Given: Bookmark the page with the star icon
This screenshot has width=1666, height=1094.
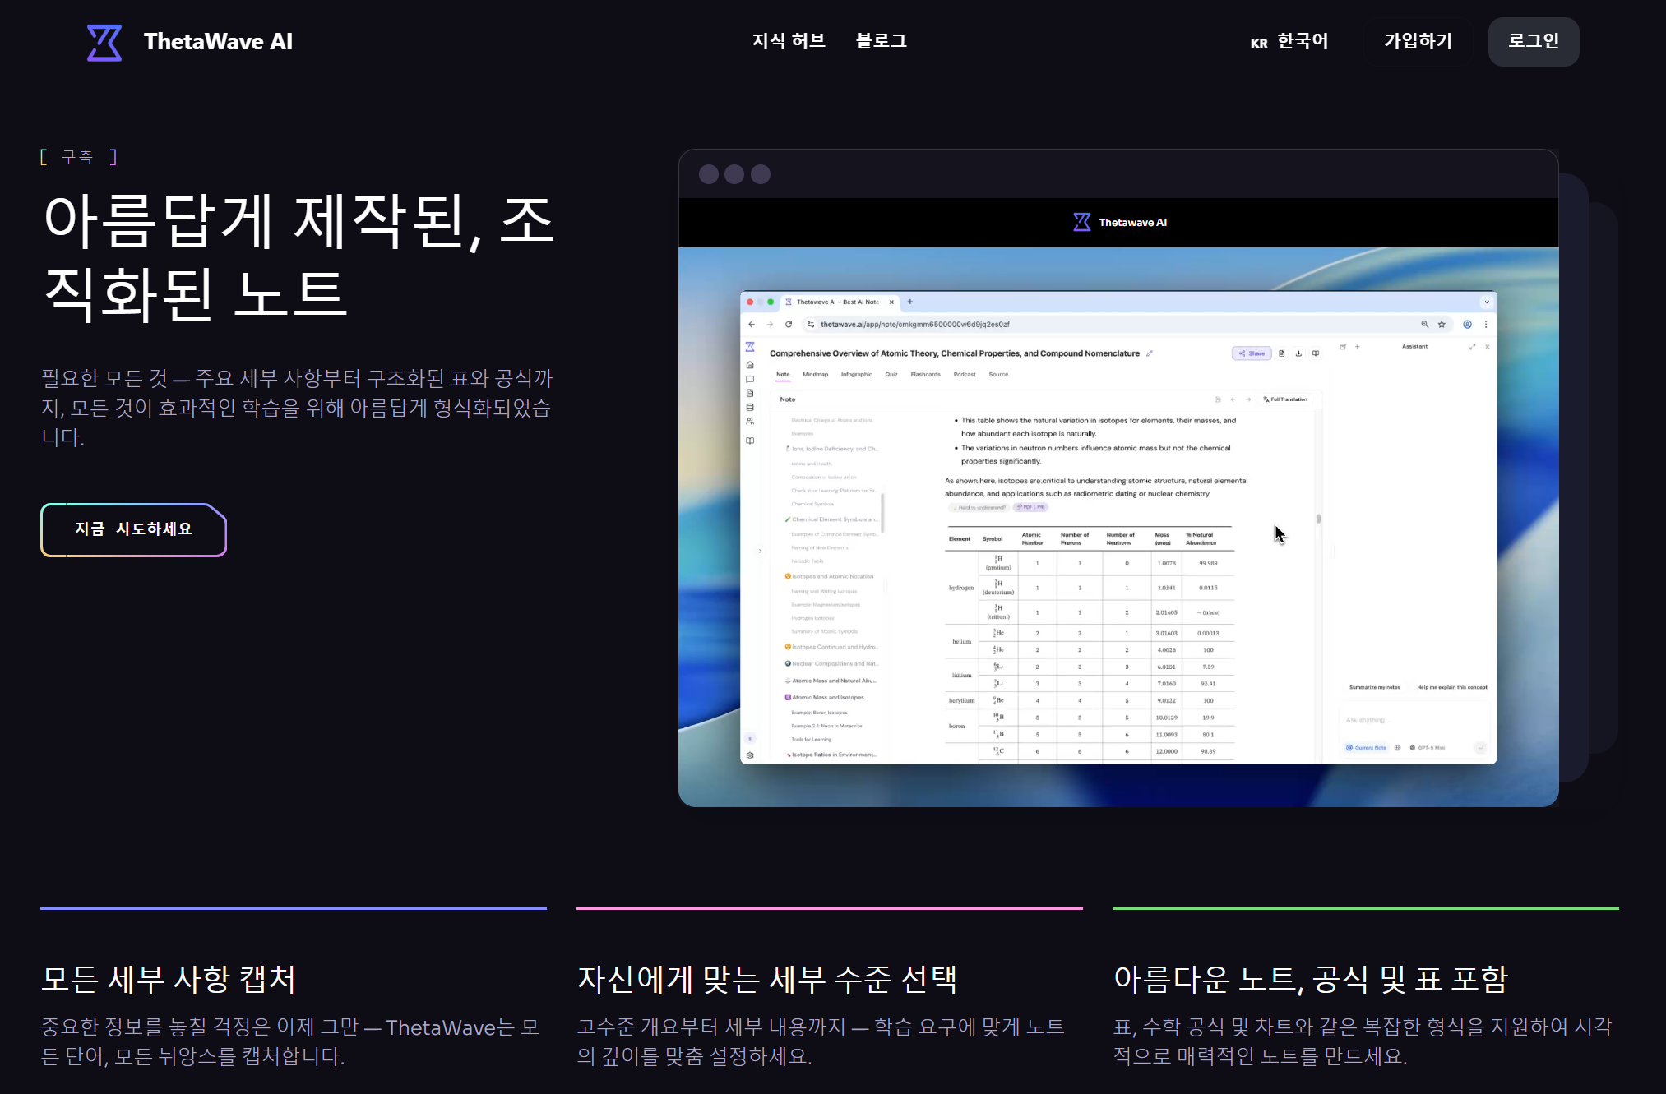Looking at the screenshot, I should pyautogui.click(x=1442, y=325).
